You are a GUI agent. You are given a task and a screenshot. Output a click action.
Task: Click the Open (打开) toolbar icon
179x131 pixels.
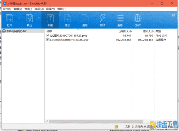9,18
